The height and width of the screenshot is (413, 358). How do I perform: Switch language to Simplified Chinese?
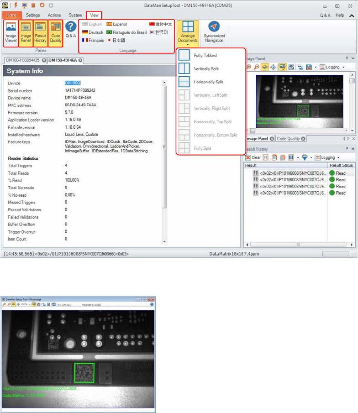(x=161, y=24)
